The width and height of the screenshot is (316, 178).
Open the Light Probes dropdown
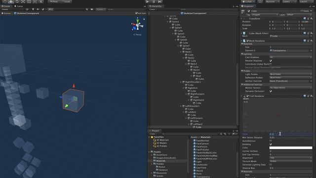pyautogui.click(x=291, y=74)
